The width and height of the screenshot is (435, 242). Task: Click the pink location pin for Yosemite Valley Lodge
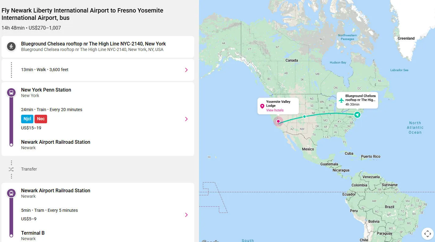coord(262,106)
